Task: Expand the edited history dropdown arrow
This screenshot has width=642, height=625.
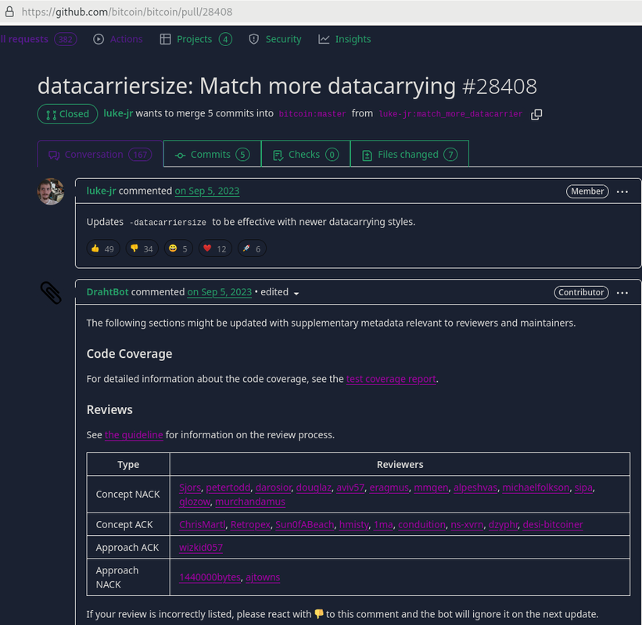Action: tap(296, 293)
